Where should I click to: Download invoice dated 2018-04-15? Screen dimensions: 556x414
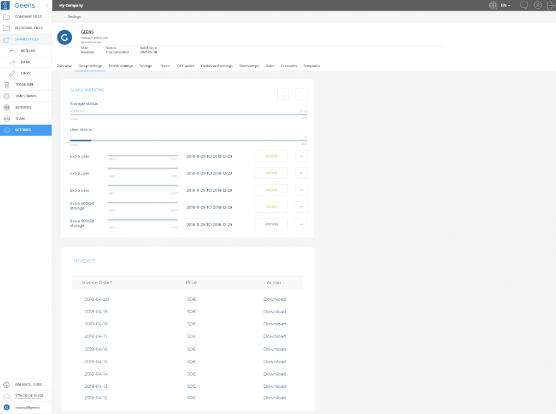(x=274, y=362)
